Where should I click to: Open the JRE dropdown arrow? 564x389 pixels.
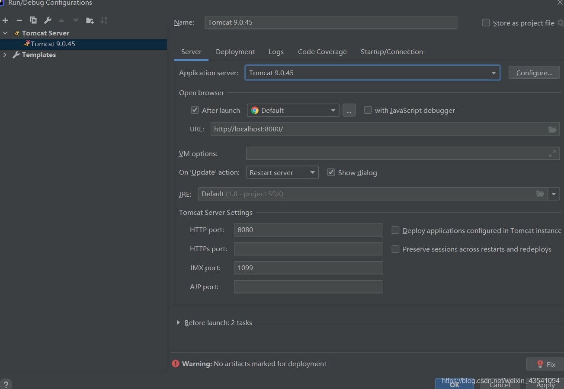(554, 194)
